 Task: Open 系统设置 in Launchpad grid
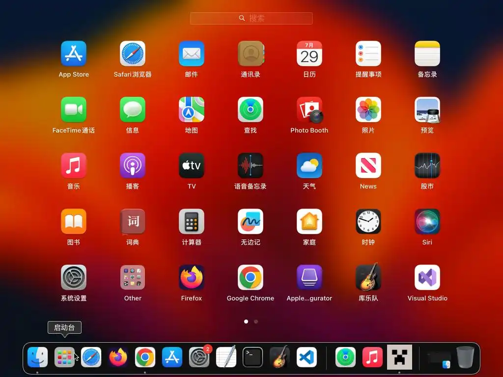tap(74, 277)
